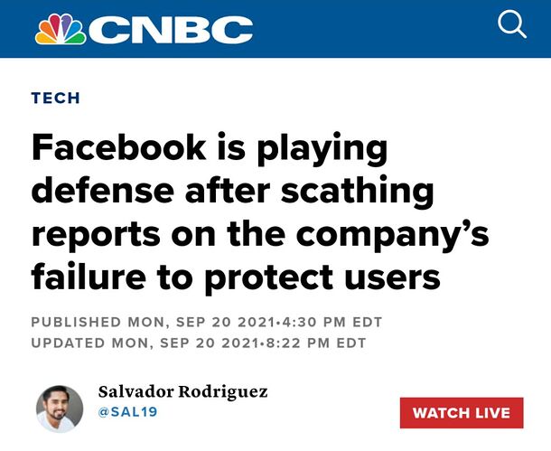Click the empty blue header bar area
The width and height of the screenshot is (551, 451).
(x=379, y=29)
